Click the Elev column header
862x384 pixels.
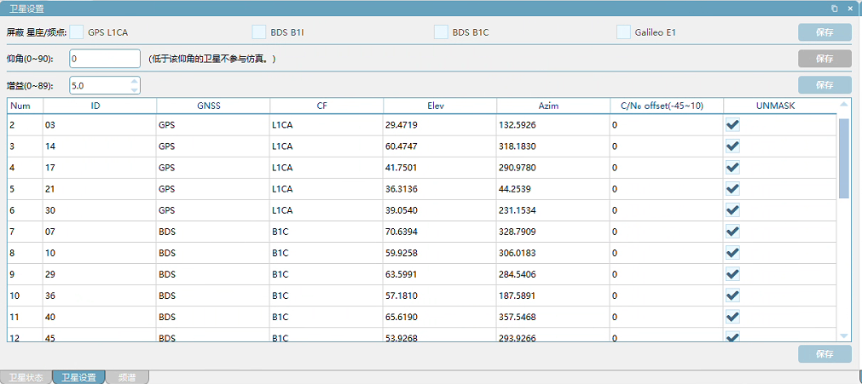point(440,106)
